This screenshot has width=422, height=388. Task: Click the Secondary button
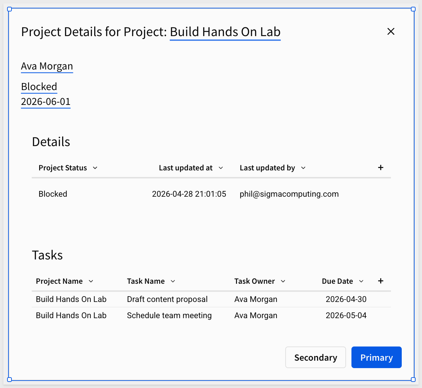[316, 357]
